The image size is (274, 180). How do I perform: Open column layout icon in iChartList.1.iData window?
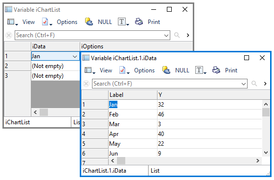(90, 70)
